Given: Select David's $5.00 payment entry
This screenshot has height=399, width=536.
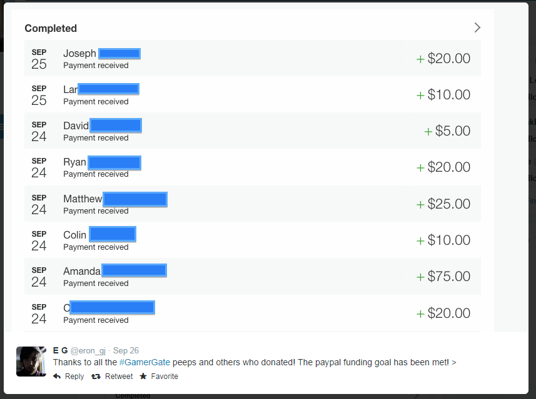Looking at the screenshot, I should click(253, 131).
